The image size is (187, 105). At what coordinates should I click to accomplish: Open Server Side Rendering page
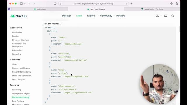(x=22, y=72)
